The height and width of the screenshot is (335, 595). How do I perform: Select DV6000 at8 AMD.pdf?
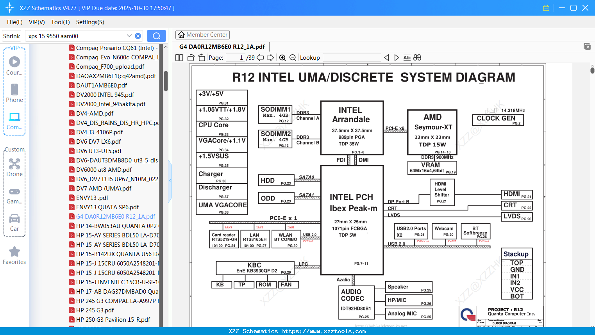click(x=100, y=169)
